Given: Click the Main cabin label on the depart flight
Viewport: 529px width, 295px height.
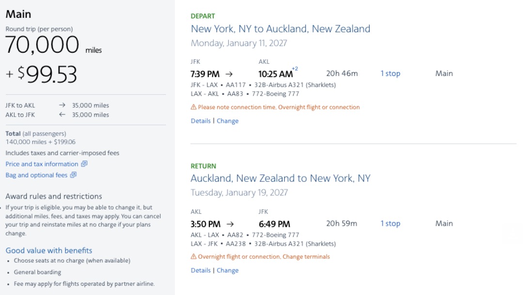Looking at the screenshot, I should coord(444,73).
